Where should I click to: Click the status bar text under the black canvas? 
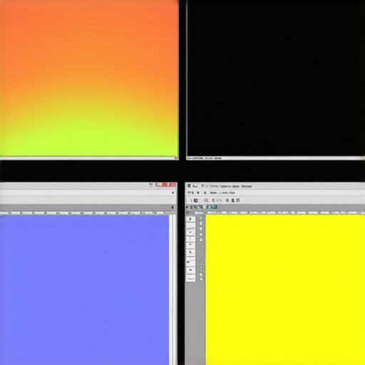[x=205, y=158]
